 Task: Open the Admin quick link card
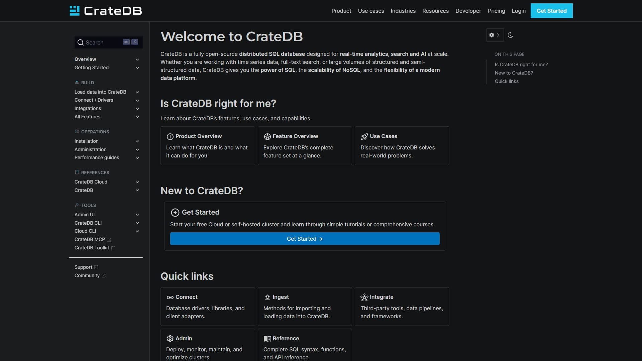(x=207, y=345)
